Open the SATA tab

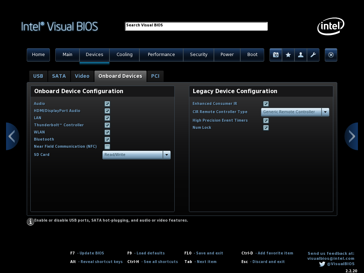59,76
